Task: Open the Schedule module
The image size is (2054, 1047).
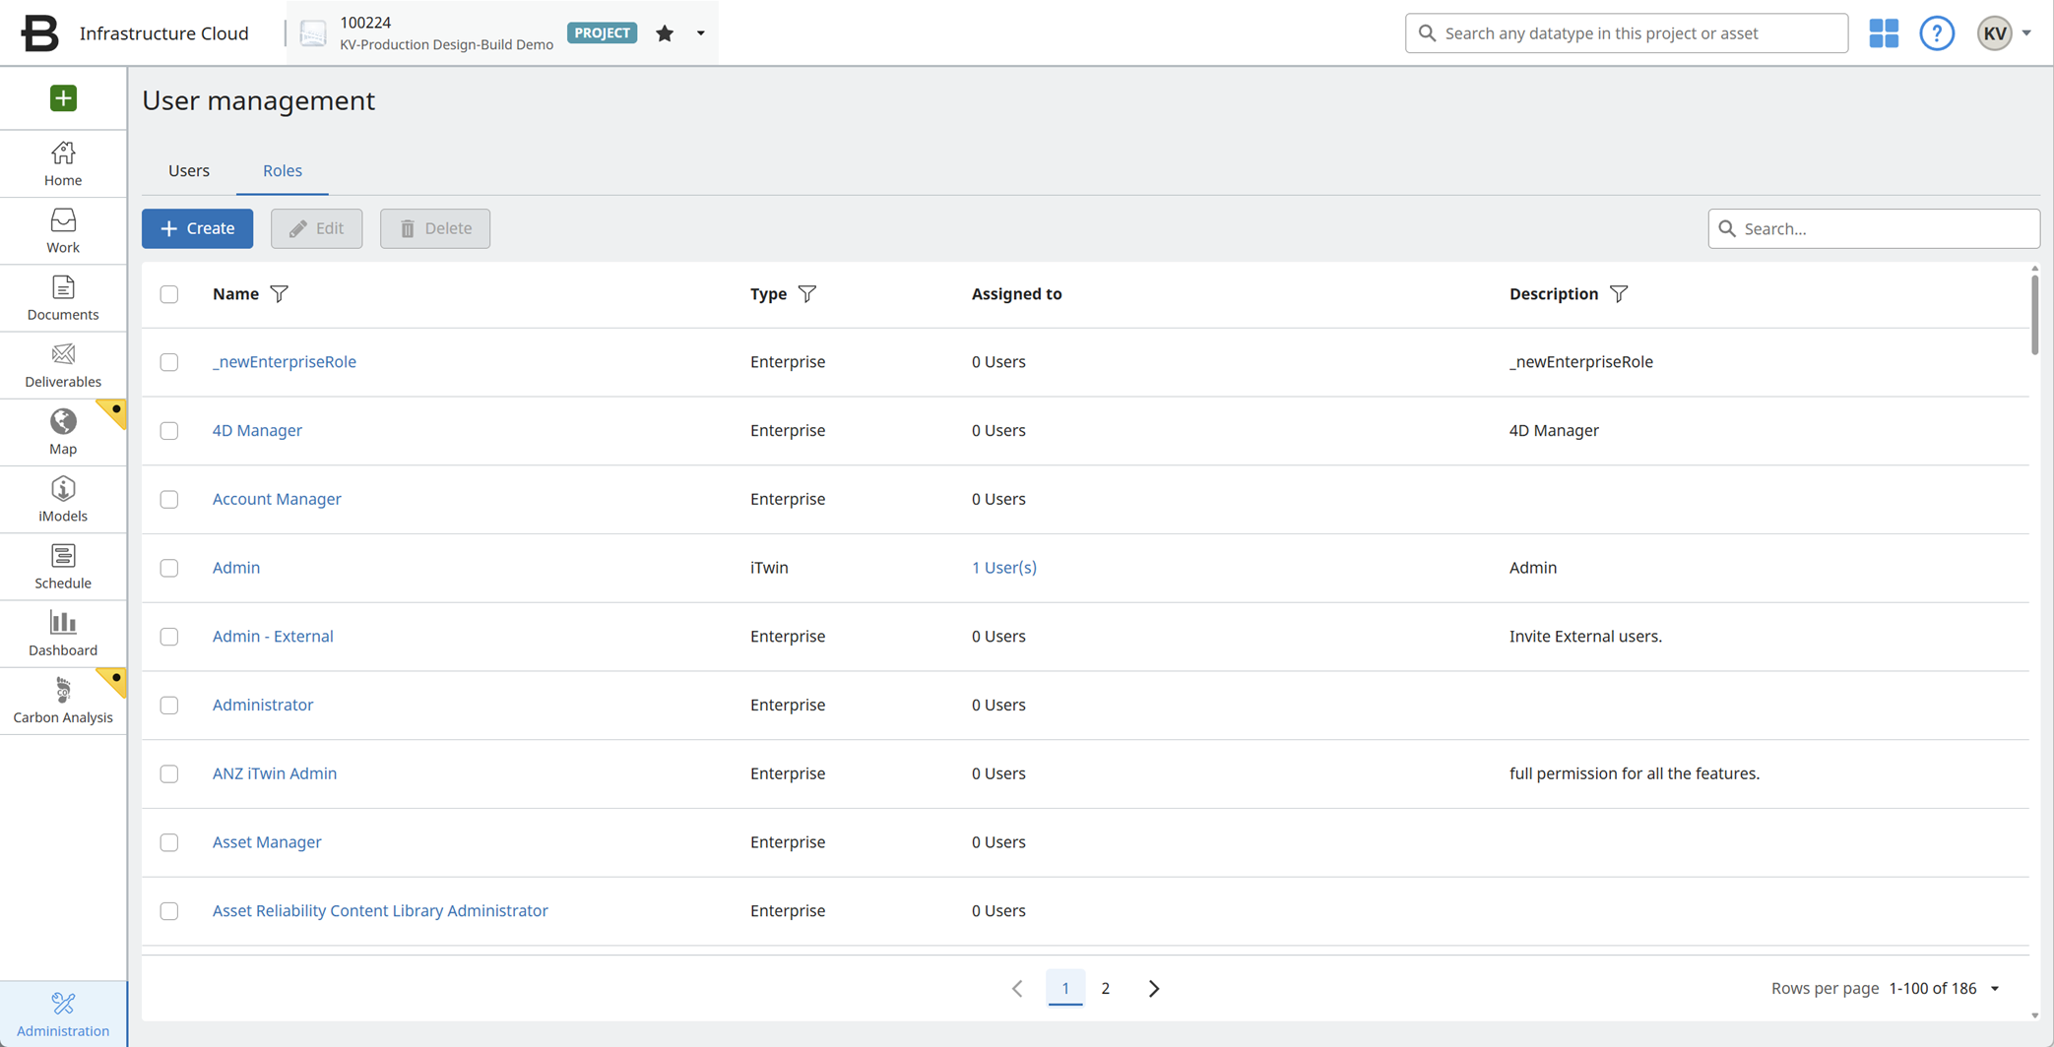Action: pyautogui.click(x=63, y=567)
